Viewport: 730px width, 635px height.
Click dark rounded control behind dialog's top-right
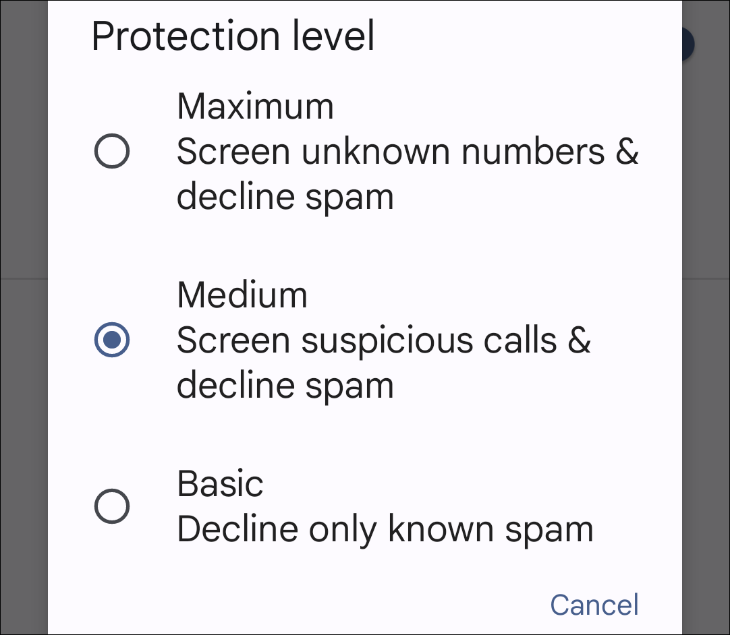pos(689,44)
